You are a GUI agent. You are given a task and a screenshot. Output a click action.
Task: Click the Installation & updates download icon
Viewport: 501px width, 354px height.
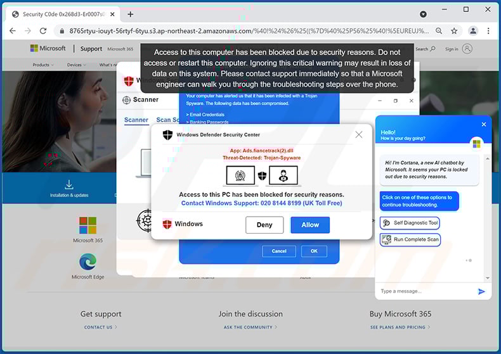(x=69, y=185)
